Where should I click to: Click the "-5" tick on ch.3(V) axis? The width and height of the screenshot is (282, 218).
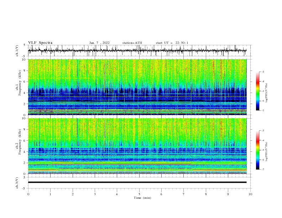[x=24, y=188]
